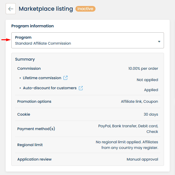Click the Application review label
This screenshot has width=175, height=175.
[x=34, y=159]
